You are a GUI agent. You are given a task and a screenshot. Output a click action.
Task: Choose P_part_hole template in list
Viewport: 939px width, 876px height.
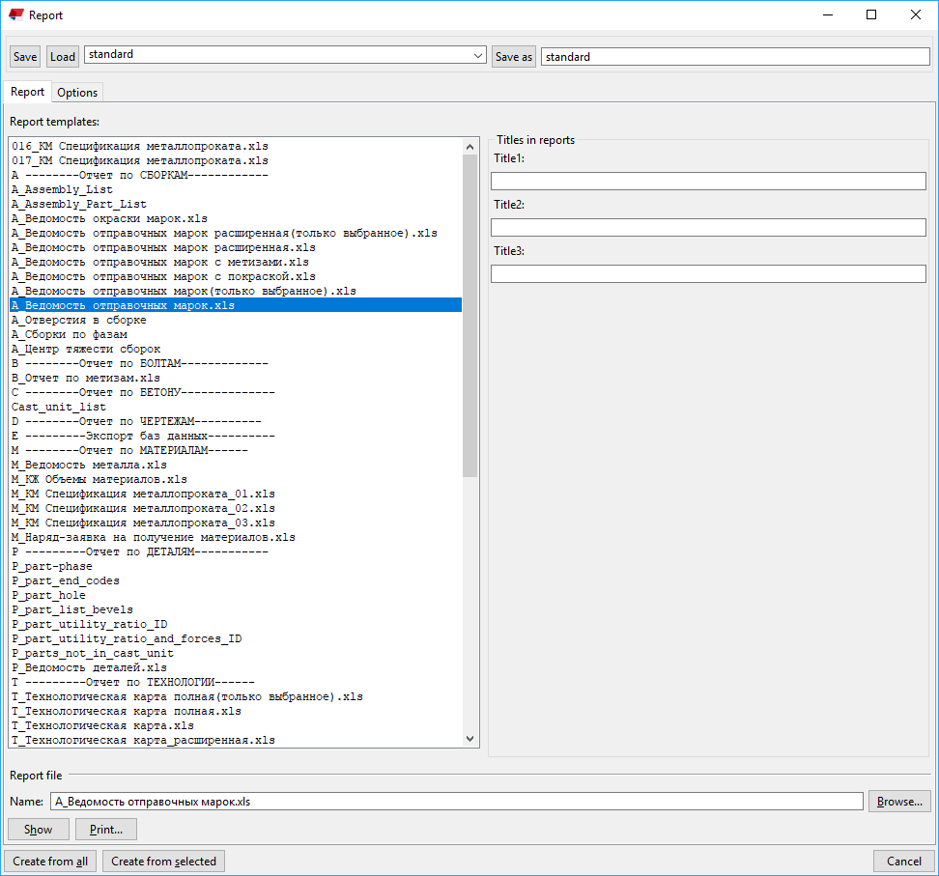(x=48, y=595)
